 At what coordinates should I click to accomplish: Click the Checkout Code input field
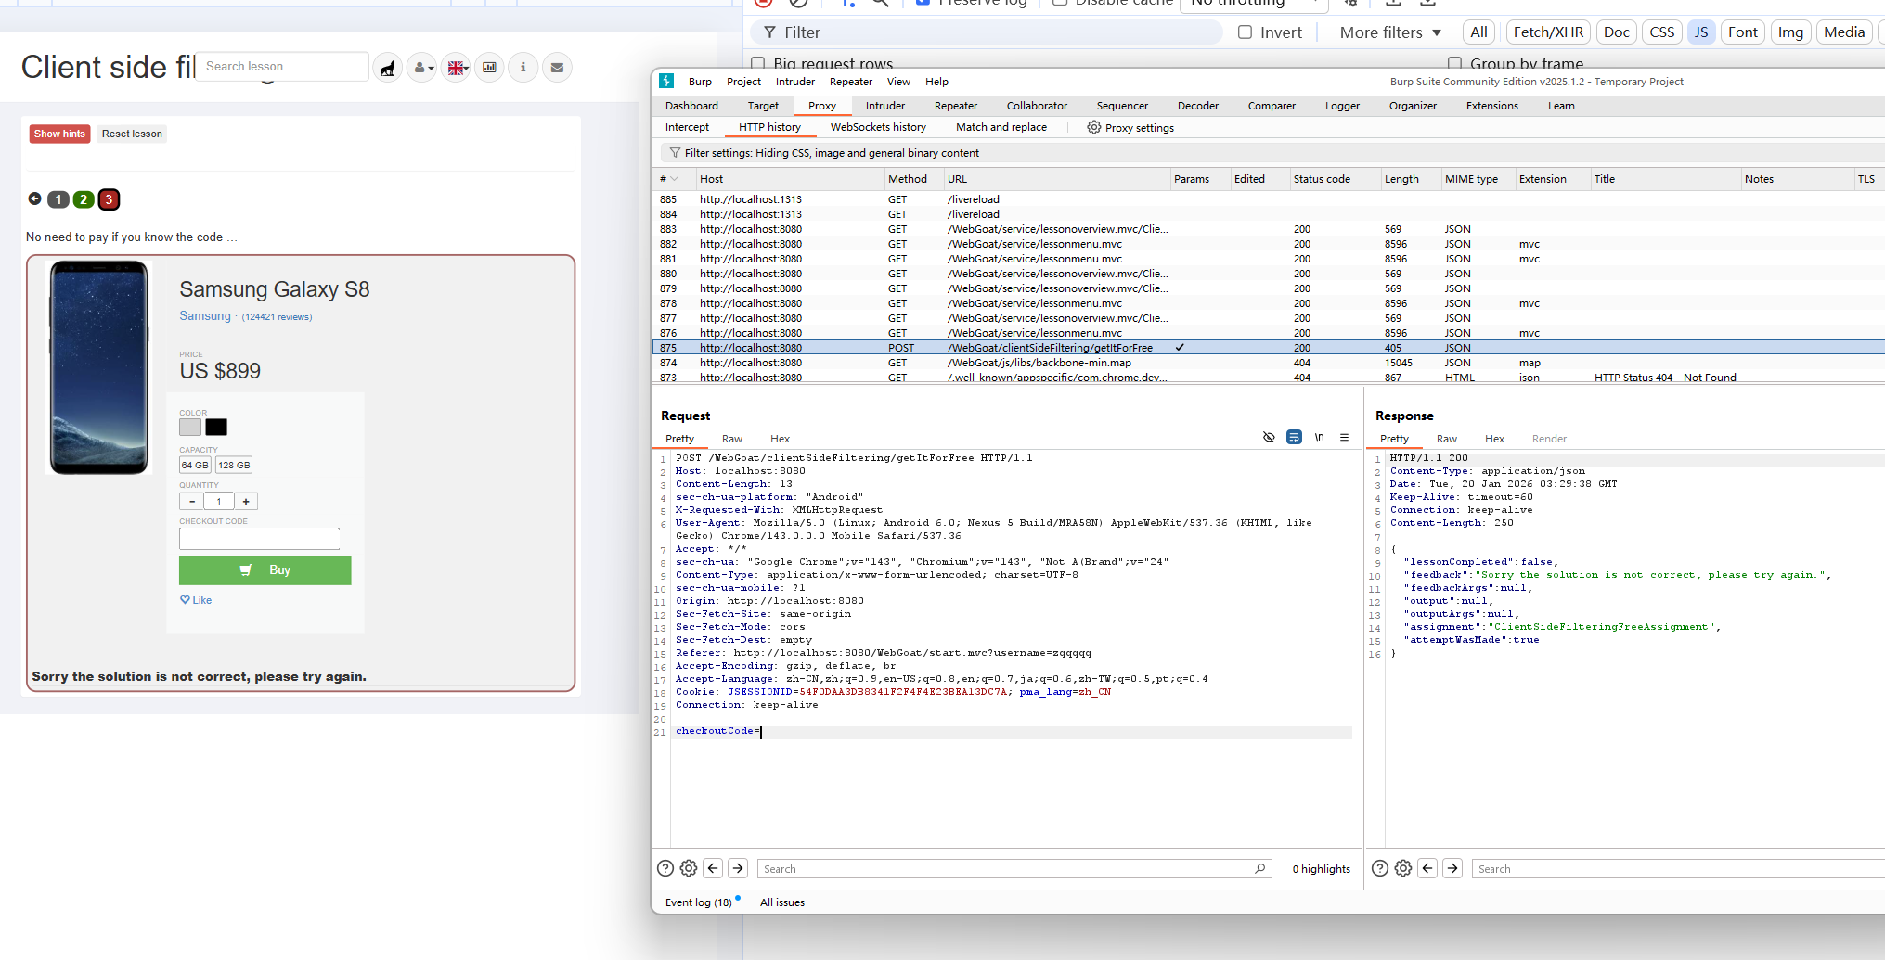259,539
